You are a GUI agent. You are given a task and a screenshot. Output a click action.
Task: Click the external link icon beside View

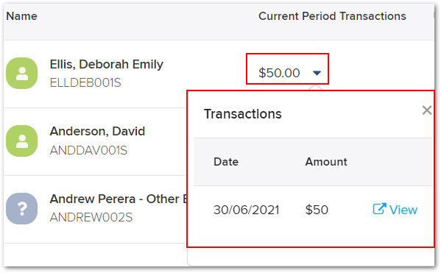pyautogui.click(x=379, y=209)
